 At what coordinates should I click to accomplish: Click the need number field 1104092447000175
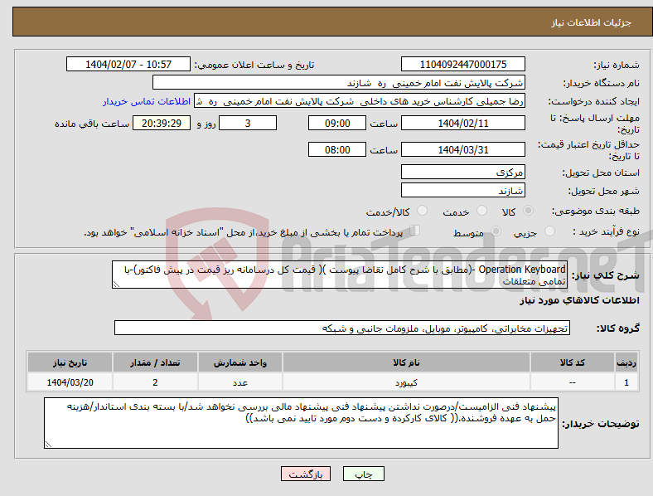[463, 65]
